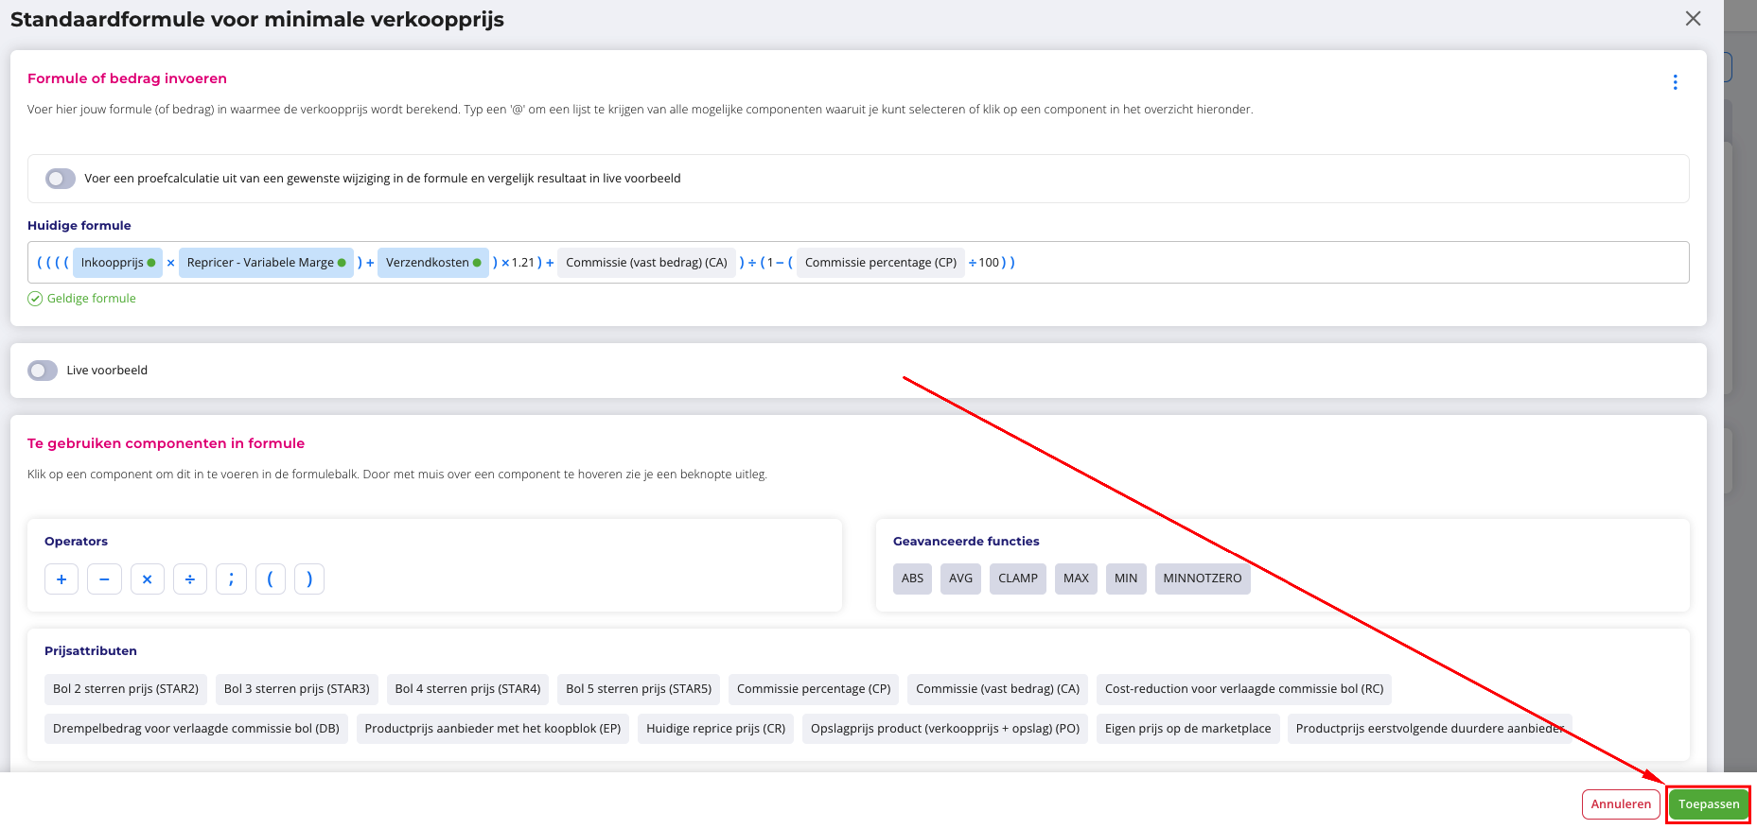This screenshot has height=829, width=1757.
Task: Add the MINNOTZERO function
Action: (x=1202, y=579)
